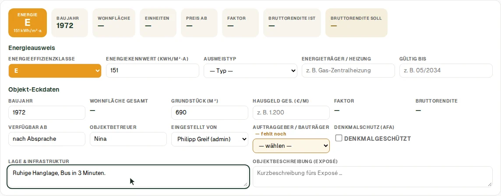
Task: Click the Lage & Infrastruktur resize handle
Action: pos(245,184)
